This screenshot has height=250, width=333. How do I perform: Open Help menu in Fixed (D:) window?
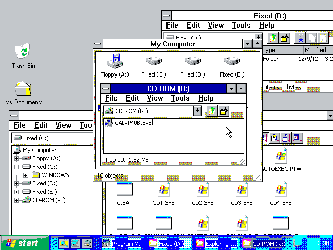click(x=266, y=26)
